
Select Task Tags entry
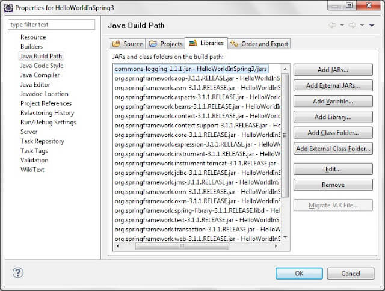click(x=34, y=151)
